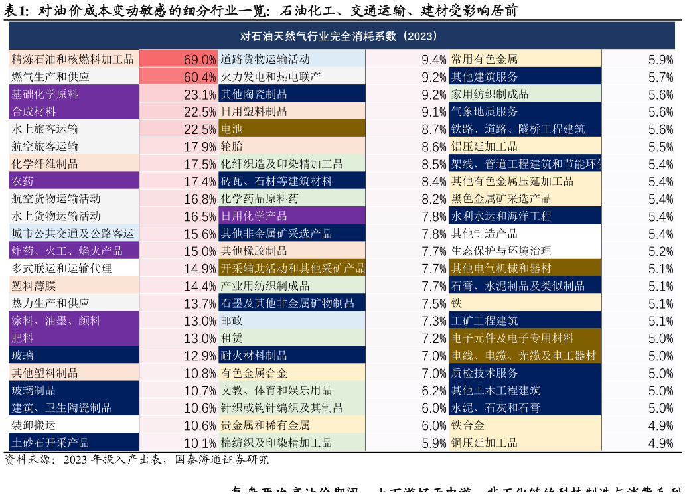Select the cell 涂料、油墨、颜料
The image size is (685, 495).
pos(74,320)
